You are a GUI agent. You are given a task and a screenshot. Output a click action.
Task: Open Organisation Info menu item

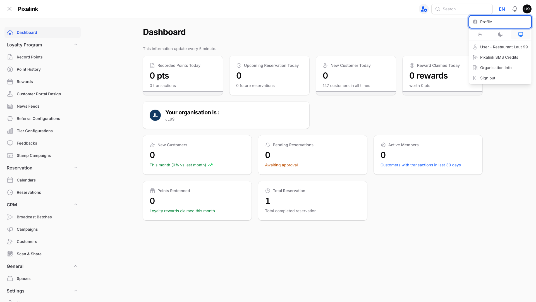(500, 68)
